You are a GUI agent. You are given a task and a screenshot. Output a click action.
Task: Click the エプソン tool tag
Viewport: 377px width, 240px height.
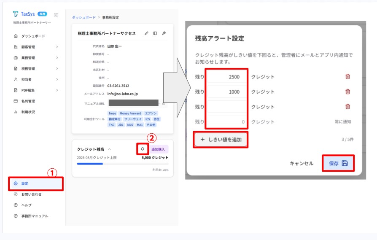(x=151, y=113)
